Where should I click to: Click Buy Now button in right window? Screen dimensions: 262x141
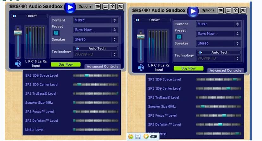pos(189,68)
